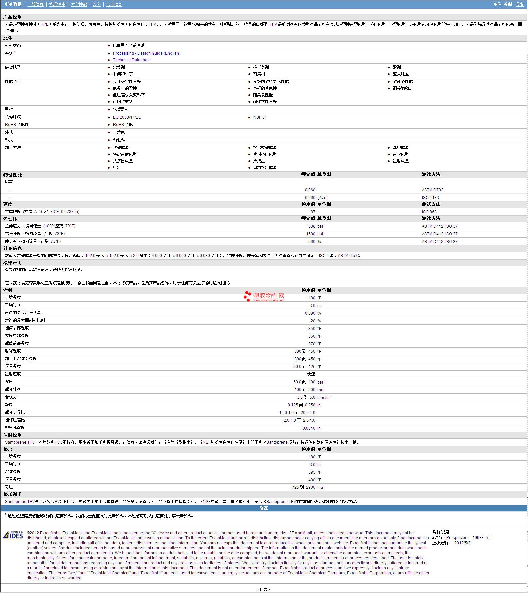528x593 pixels.
Task: Open the 其它 tab
Action: point(96,4)
